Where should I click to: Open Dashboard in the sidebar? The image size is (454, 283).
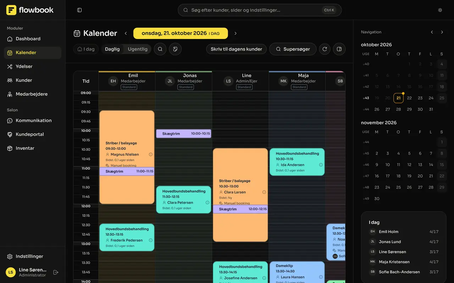(33, 39)
